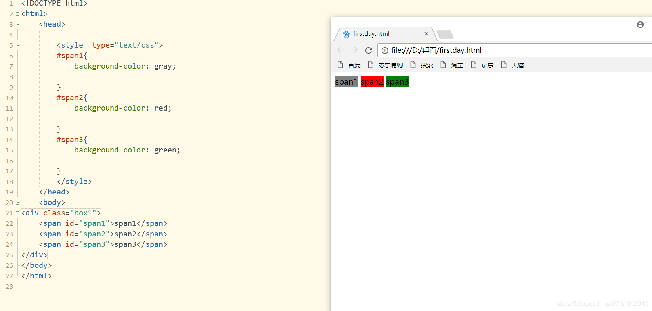Click the green span3 element on the page
Screen dimensions: 652x311
(397, 81)
